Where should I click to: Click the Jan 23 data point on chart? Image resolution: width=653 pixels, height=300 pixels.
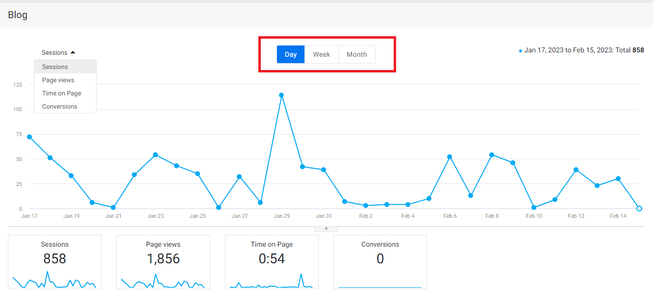coord(155,155)
